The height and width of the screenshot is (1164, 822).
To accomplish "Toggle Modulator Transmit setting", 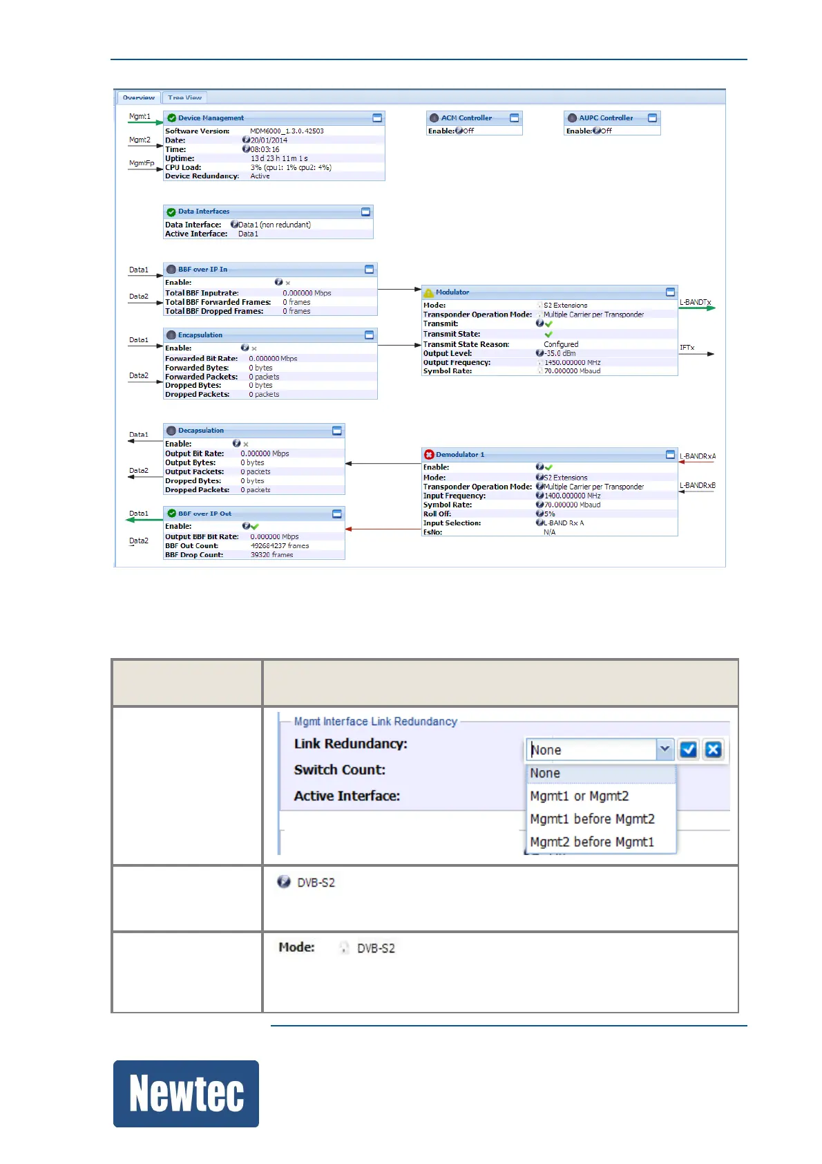I will tap(540, 323).
